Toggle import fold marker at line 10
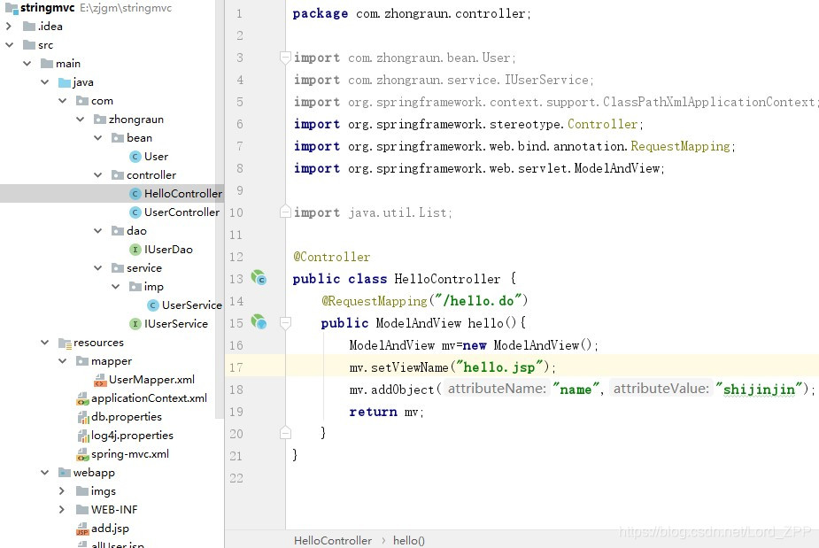This screenshot has width=819, height=548. pyautogui.click(x=285, y=212)
